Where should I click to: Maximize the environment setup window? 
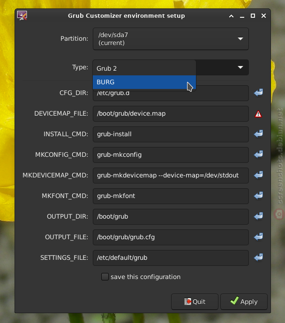click(x=253, y=15)
